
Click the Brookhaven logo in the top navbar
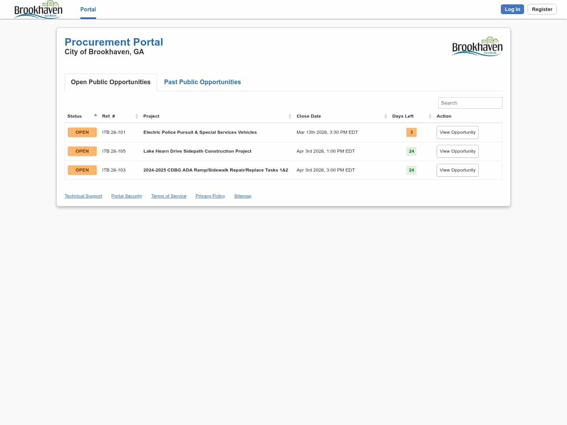[x=38, y=10]
